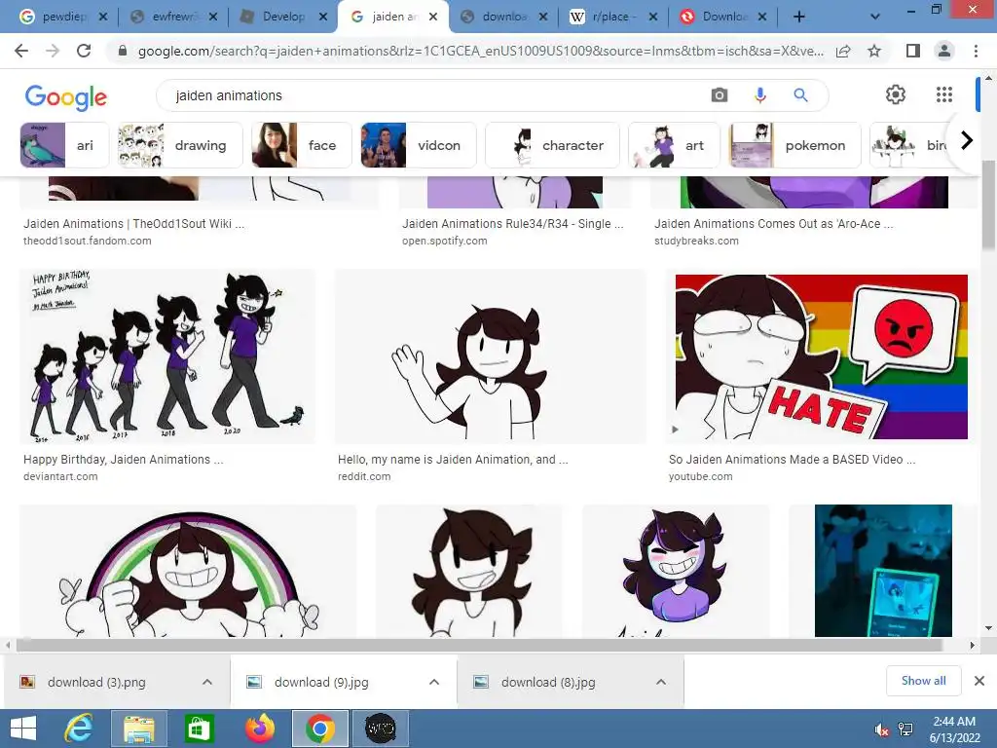Open waving Jaiden reddit image
This screenshot has width=997, height=748.
click(x=491, y=356)
